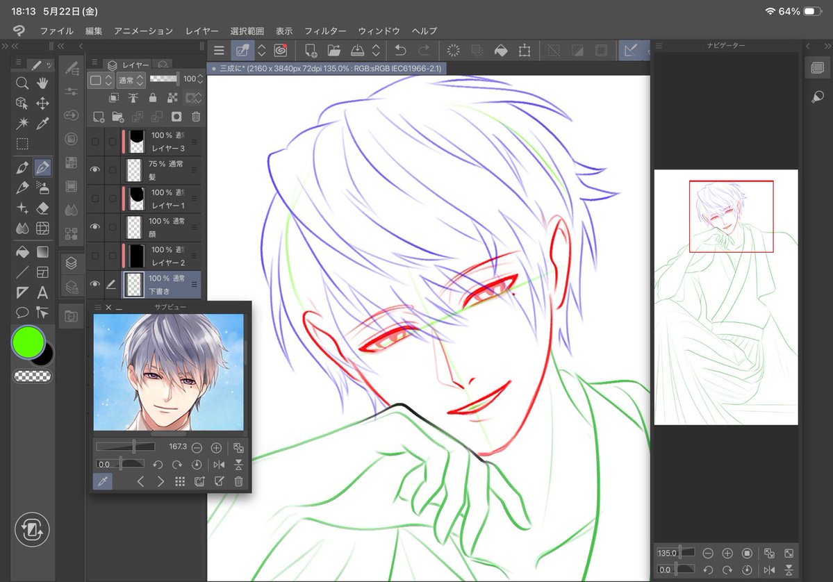This screenshot has width=833, height=582.
Task: Select the Text 'A' tool
Action: (42, 292)
